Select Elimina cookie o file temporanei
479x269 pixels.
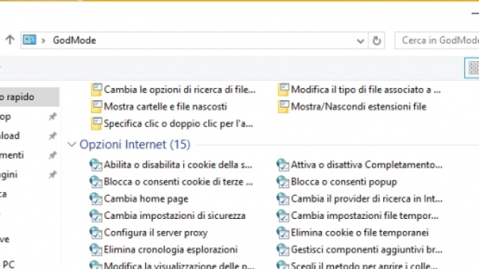click(360, 232)
